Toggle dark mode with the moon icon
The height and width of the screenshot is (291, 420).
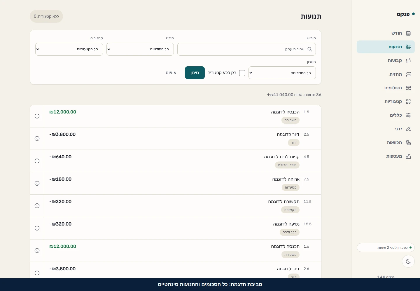coord(408,261)
